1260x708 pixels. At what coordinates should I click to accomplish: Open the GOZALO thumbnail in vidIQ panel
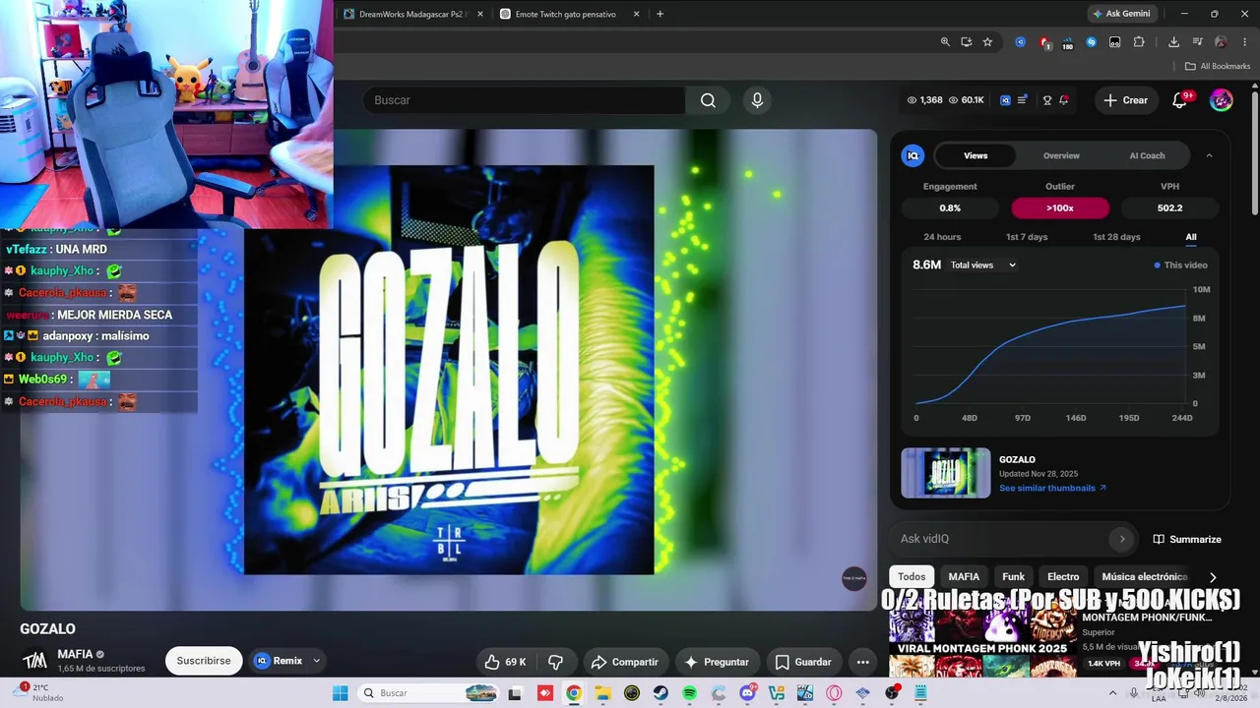(x=946, y=473)
